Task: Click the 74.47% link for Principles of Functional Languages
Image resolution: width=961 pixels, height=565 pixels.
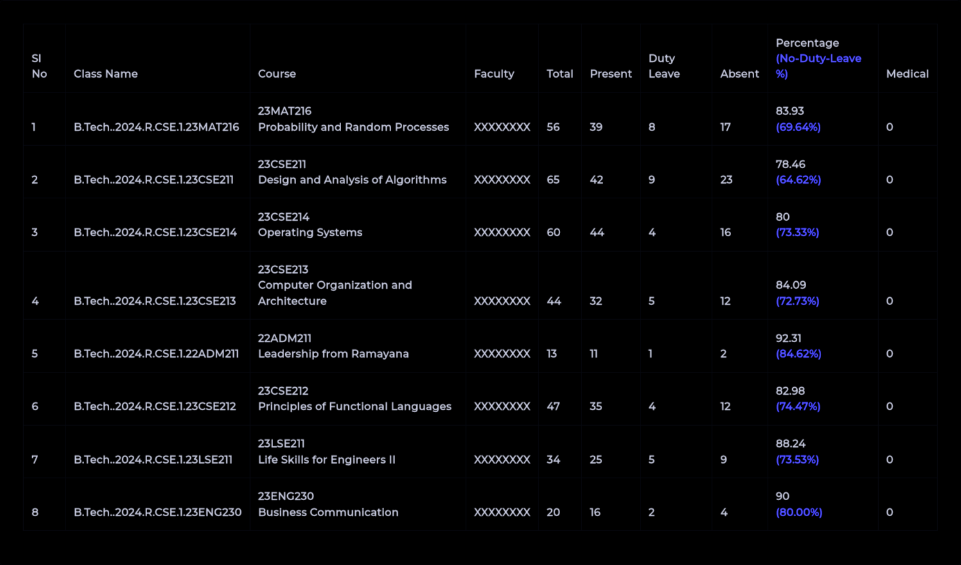Action: click(798, 406)
